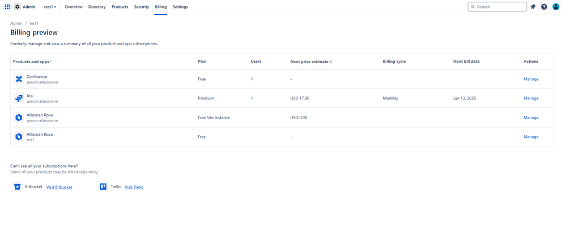
Task: Open the Directory tab
Action: click(x=97, y=7)
